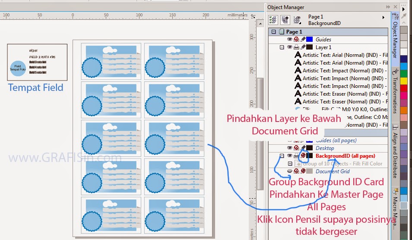Click Macro Manager docker tab icon
The width and height of the screenshot is (412, 240).
395,191
